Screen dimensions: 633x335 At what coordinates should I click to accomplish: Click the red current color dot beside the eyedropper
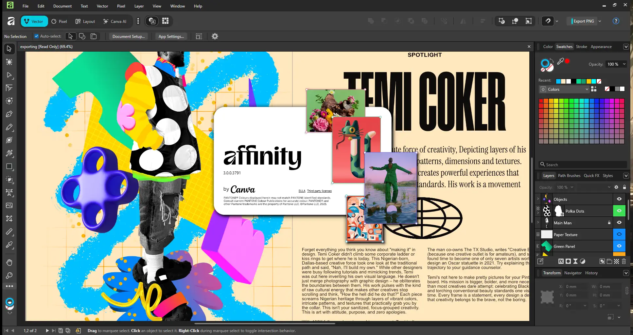(567, 61)
